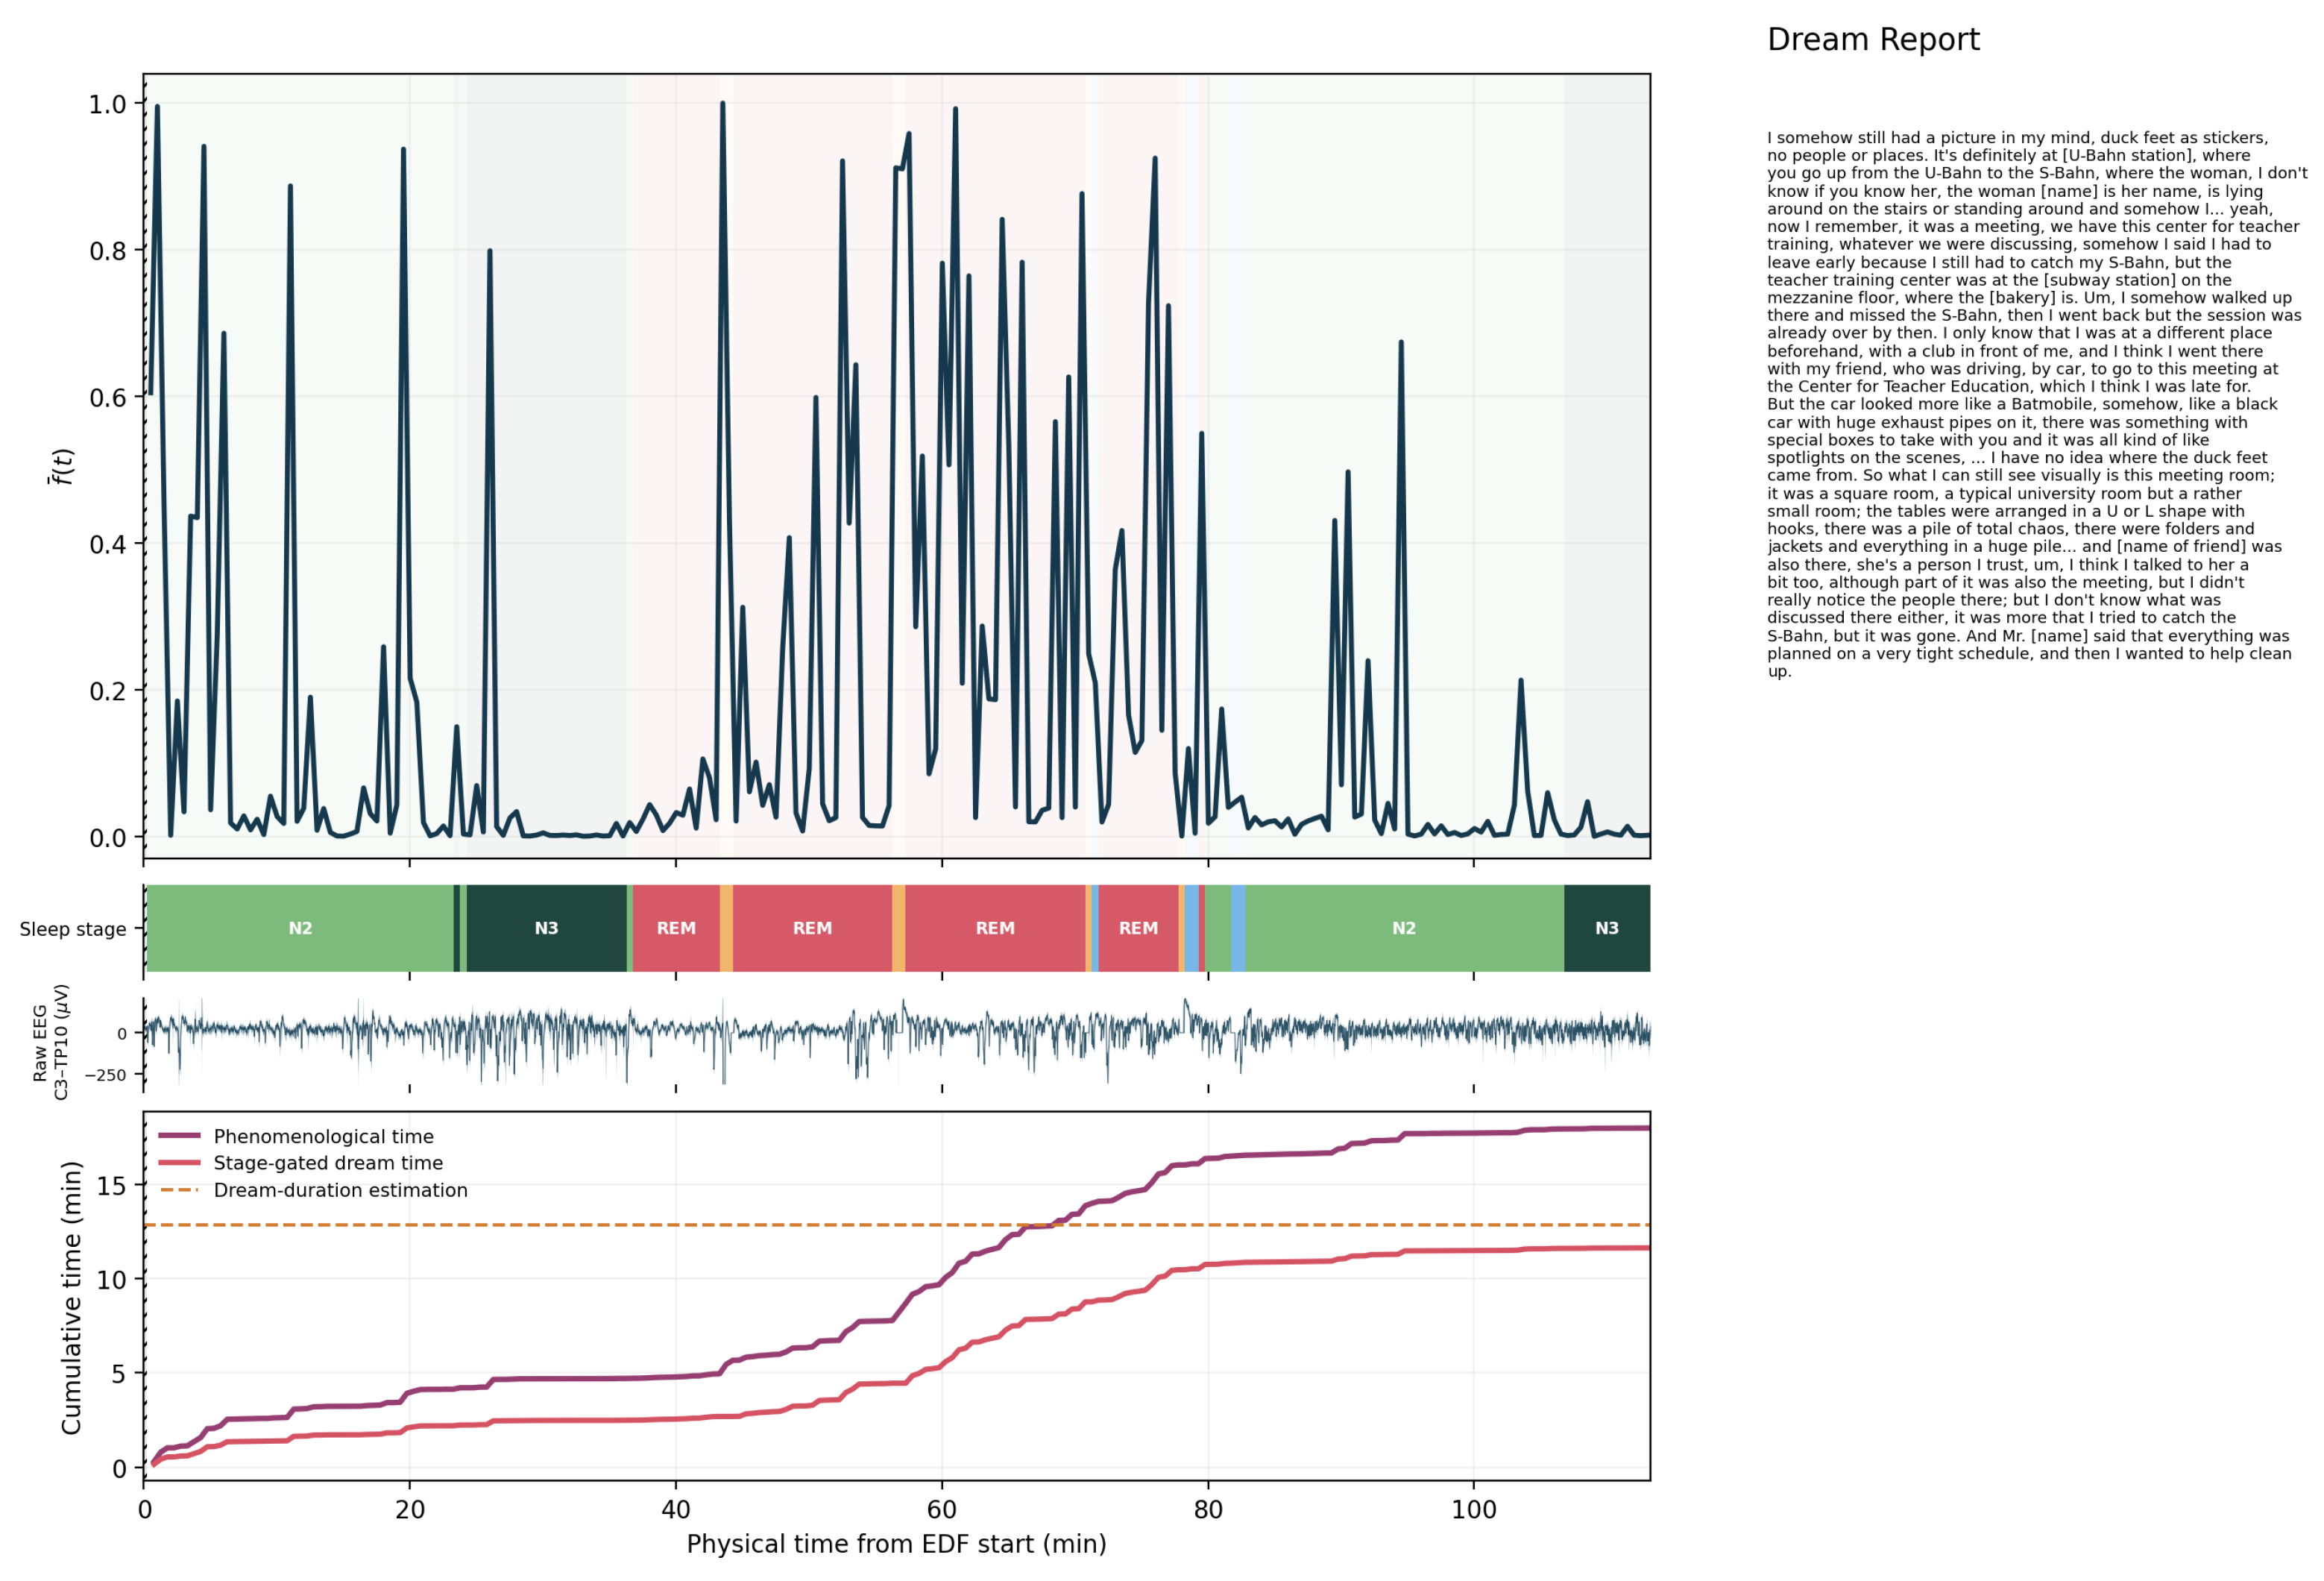Click the dashed orange legend line swatch
The height and width of the screenshot is (1581, 2324).
[180, 1190]
